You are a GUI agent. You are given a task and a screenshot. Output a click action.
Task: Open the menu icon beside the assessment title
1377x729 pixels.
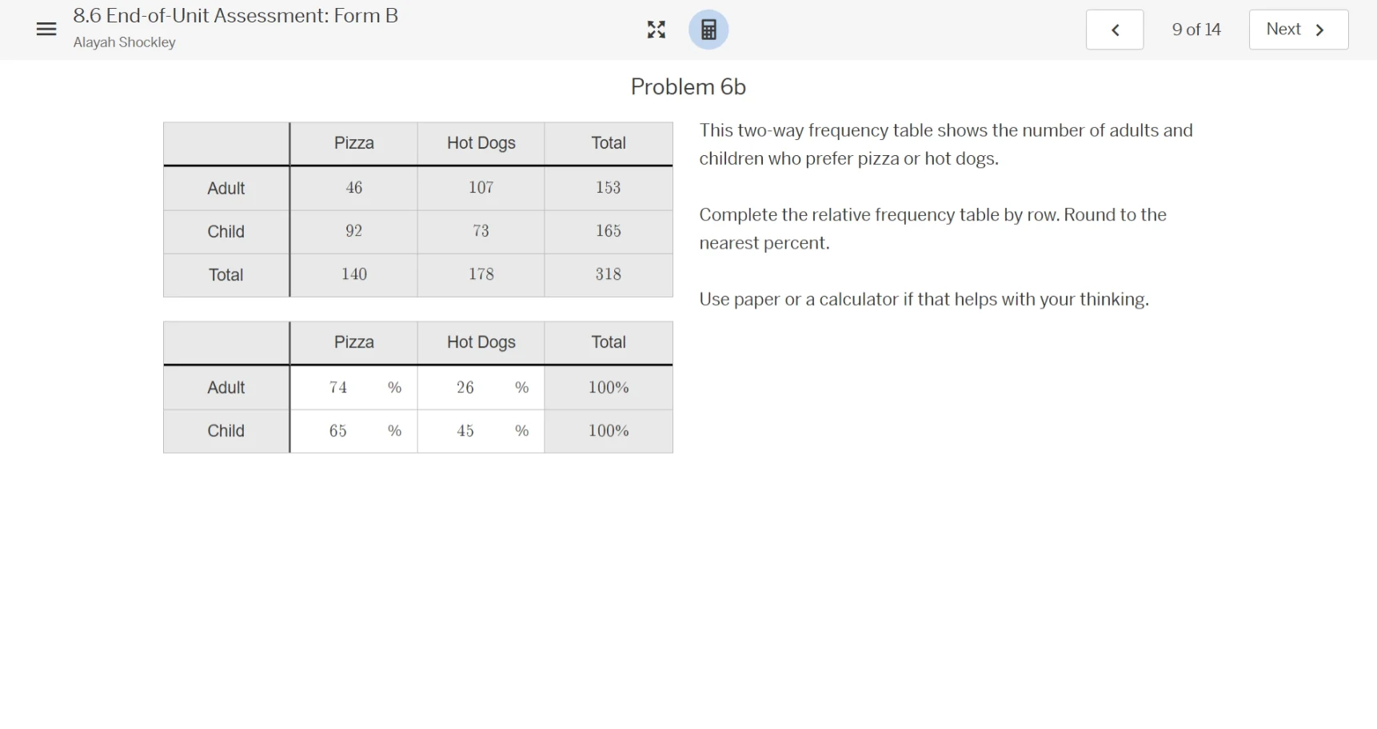click(x=46, y=29)
